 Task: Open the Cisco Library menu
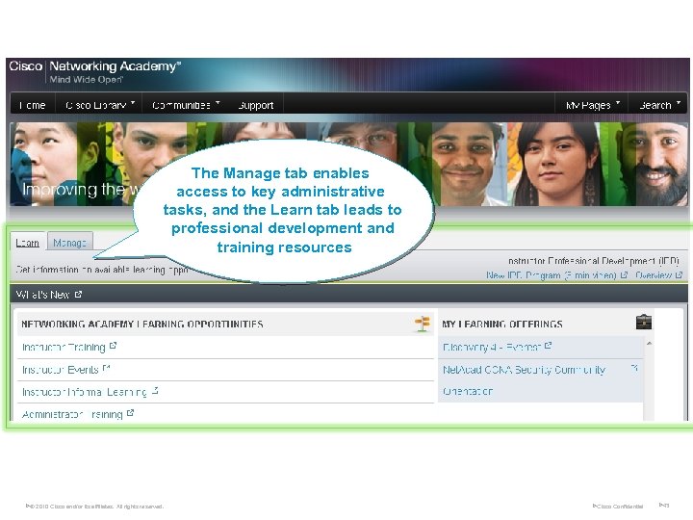96,105
